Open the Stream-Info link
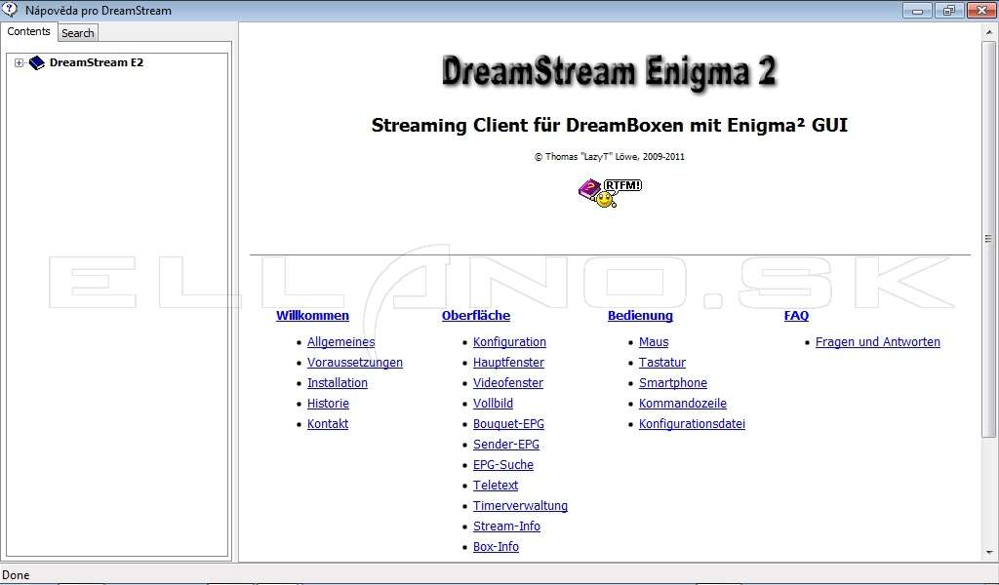The image size is (999, 585). (506, 526)
